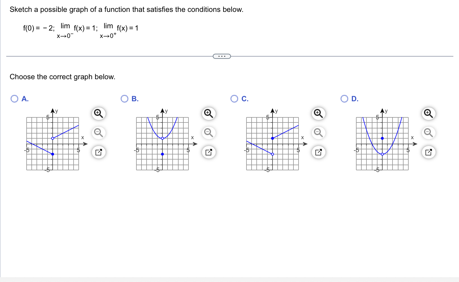This screenshot has height=282, width=459.
Task: Click the ellipsis divider to collapse the question
Action: click(222, 56)
